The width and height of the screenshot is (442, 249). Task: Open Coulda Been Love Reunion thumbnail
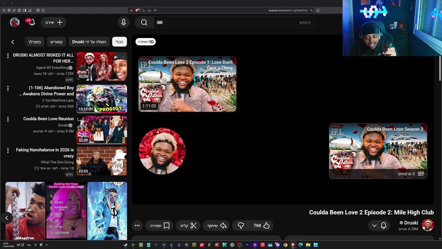[x=102, y=130]
